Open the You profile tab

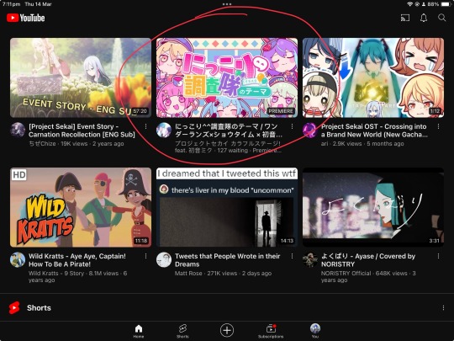(315, 332)
